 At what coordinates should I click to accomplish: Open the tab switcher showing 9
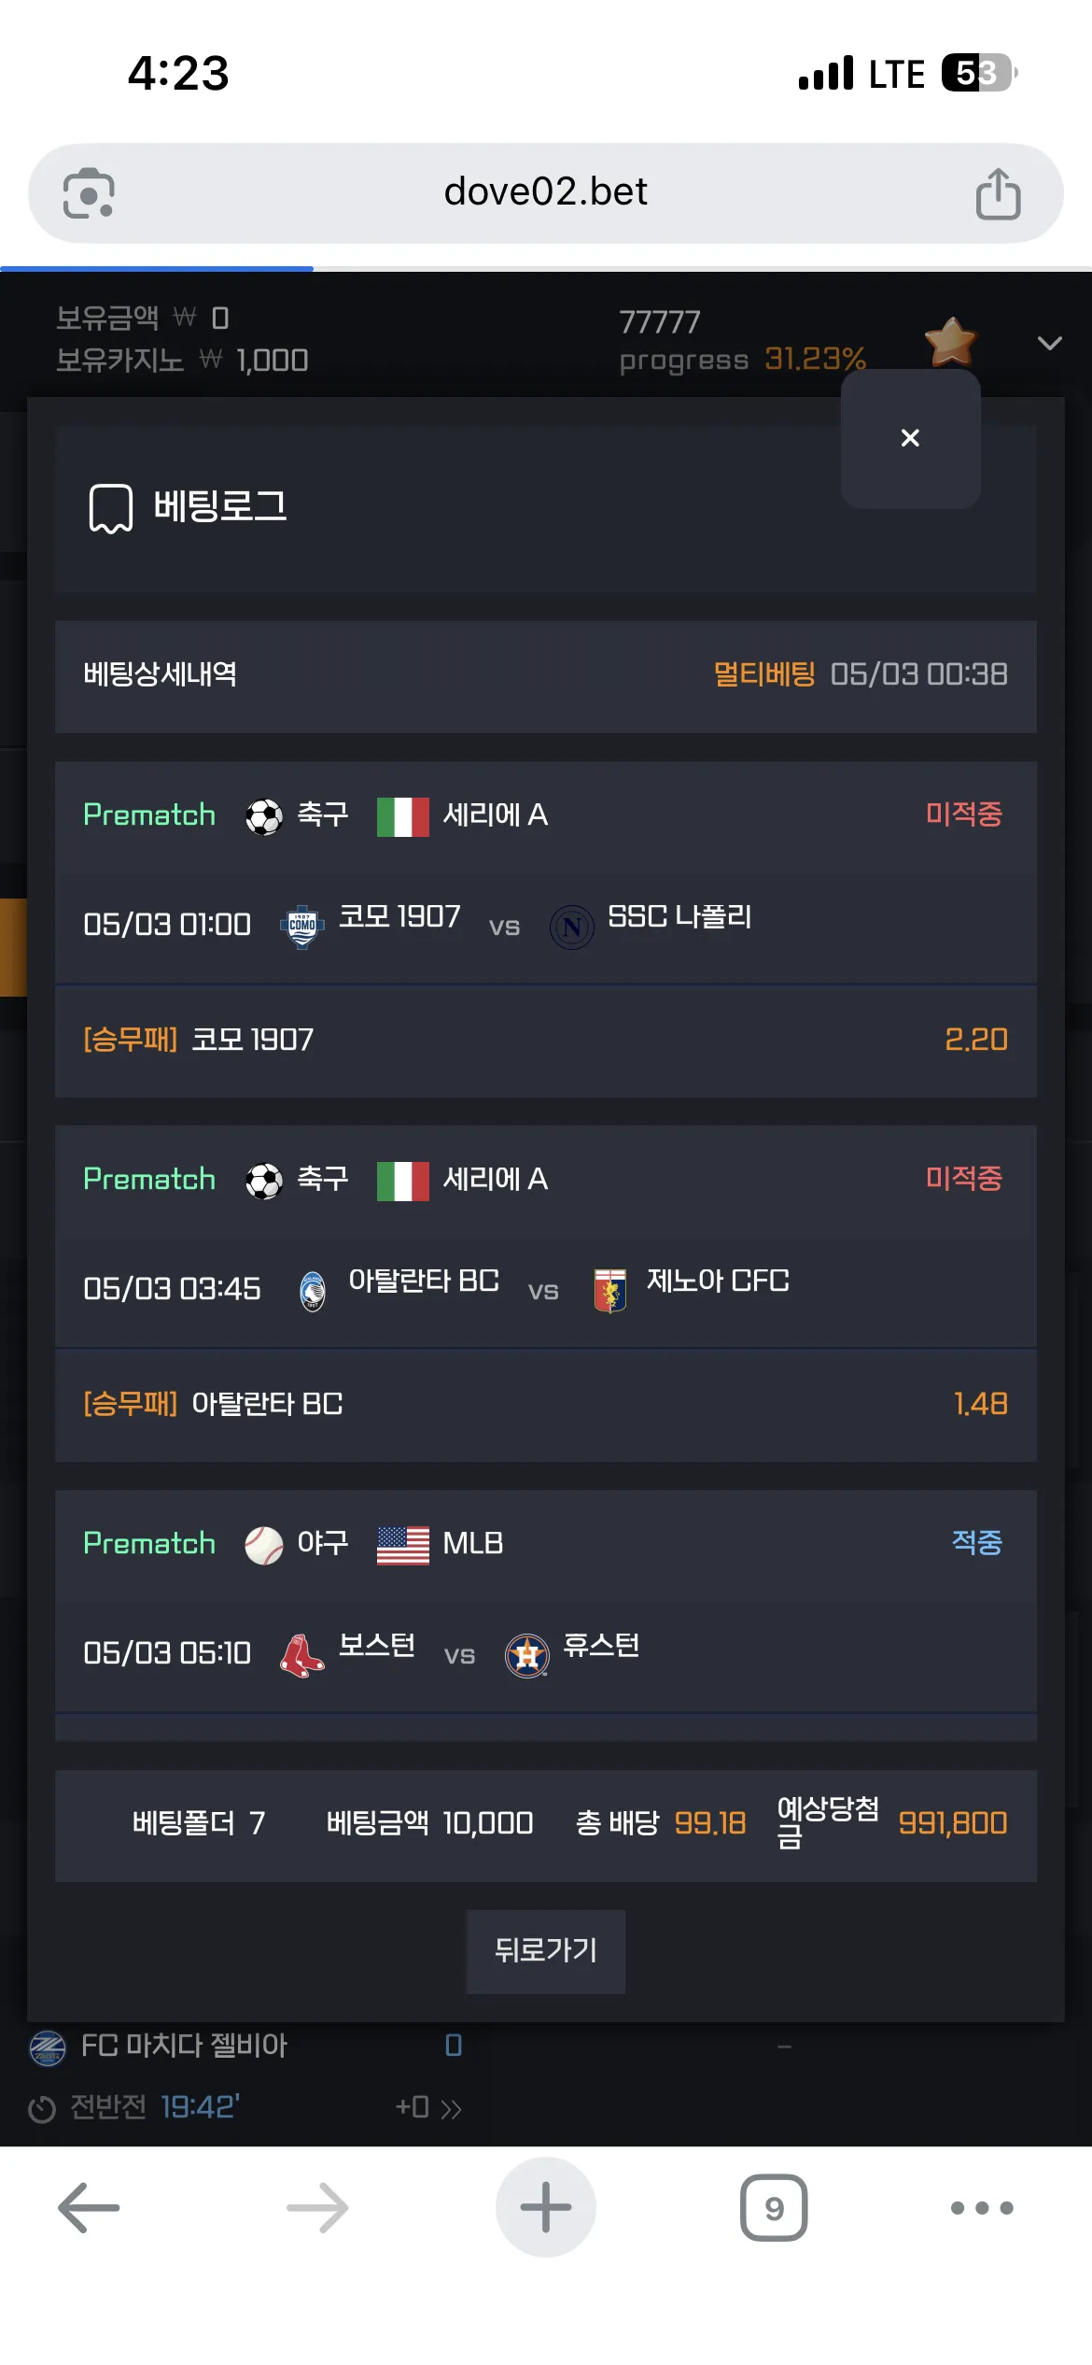coord(774,2207)
